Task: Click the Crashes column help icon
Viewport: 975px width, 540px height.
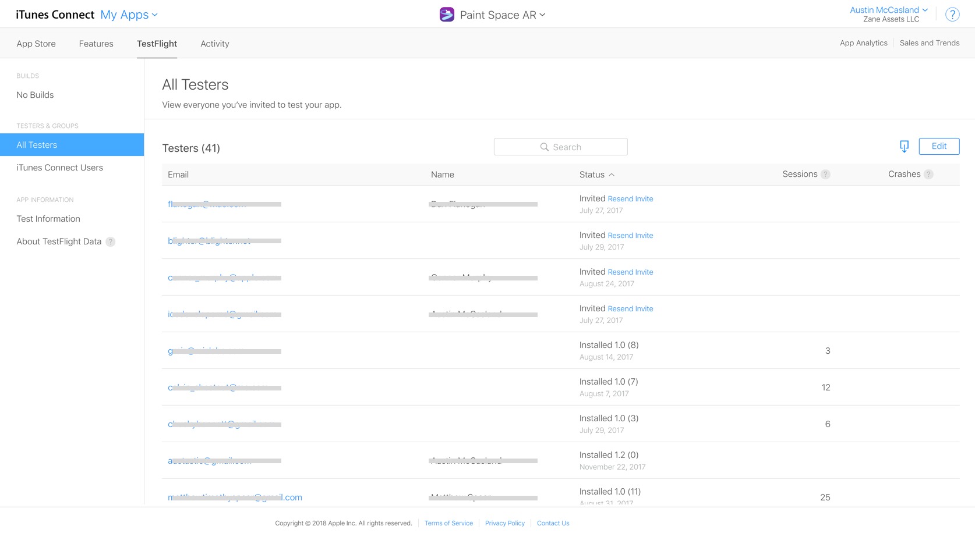Action: (x=928, y=175)
